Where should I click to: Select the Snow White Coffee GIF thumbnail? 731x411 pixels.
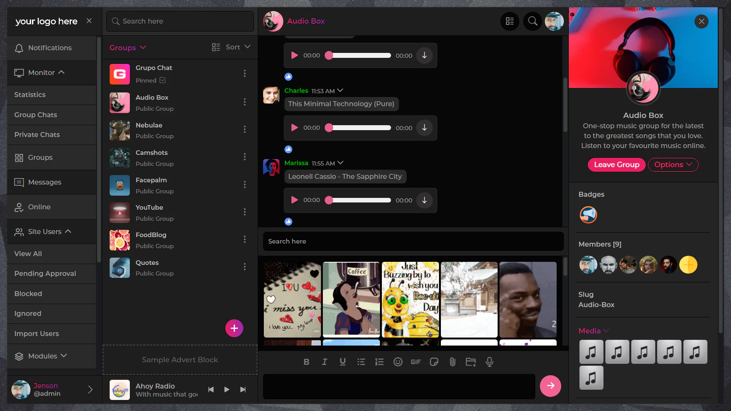(351, 299)
